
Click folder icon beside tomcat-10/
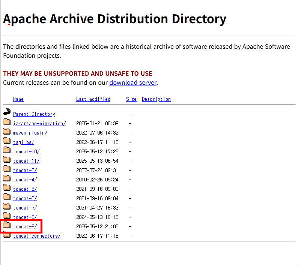(x=7, y=150)
